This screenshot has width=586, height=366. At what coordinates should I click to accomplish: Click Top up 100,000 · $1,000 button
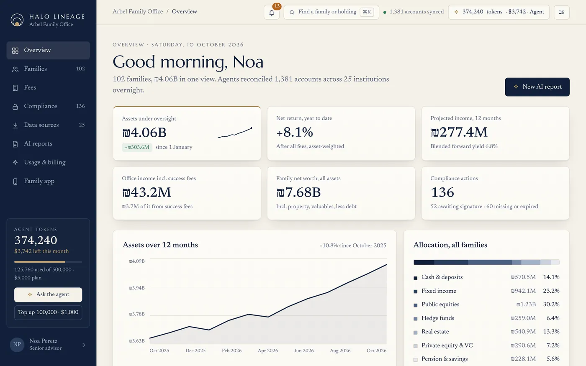tap(48, 312)
